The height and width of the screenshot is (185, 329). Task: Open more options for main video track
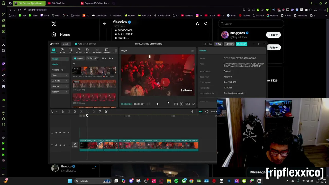(x=68, y=145)
